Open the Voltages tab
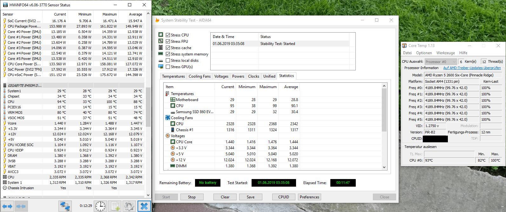Image resolution: width=506 pixels, height=212 pixels. pos(221,76)
